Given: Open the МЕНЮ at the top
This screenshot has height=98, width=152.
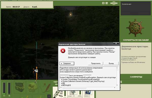Looking at the screenshot, I should tap(114, 3).
